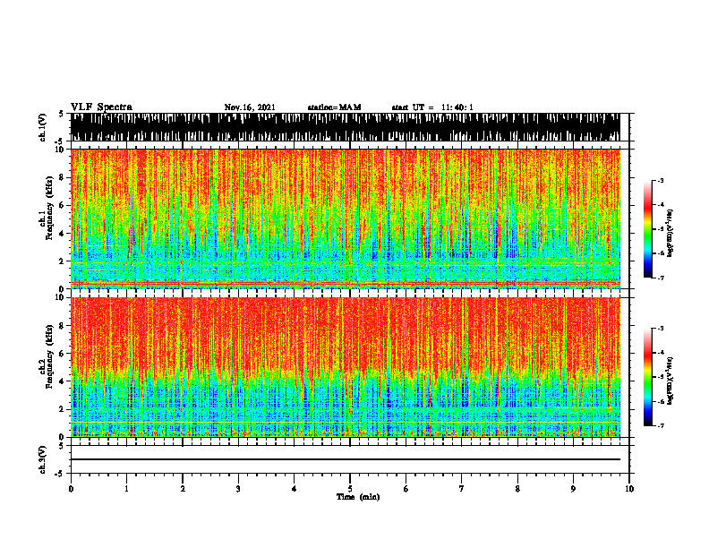
Task: Click time axis tick label "5"
Action: pyautogui.click(x=350, y=489)
